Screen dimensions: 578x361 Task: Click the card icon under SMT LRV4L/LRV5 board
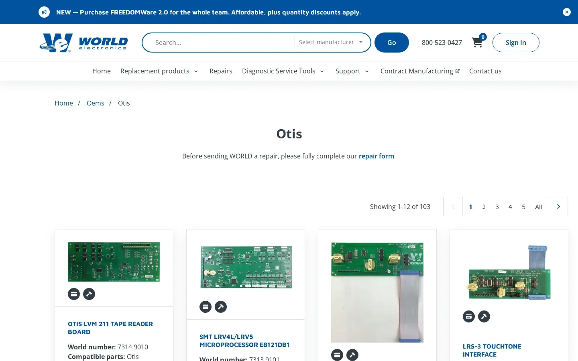pyautogui.click(x=206, y=307)
